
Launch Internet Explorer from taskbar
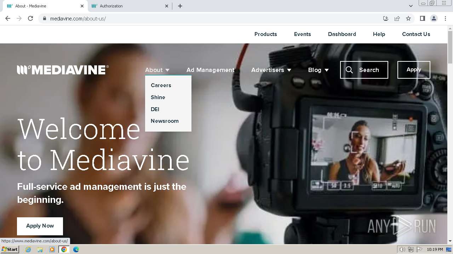pyautogui.click(x=28, y=249)
